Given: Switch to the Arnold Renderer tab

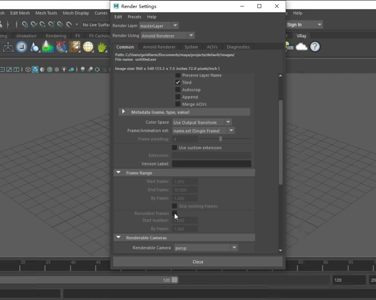Looking at the screenshot, I should 159,47.
